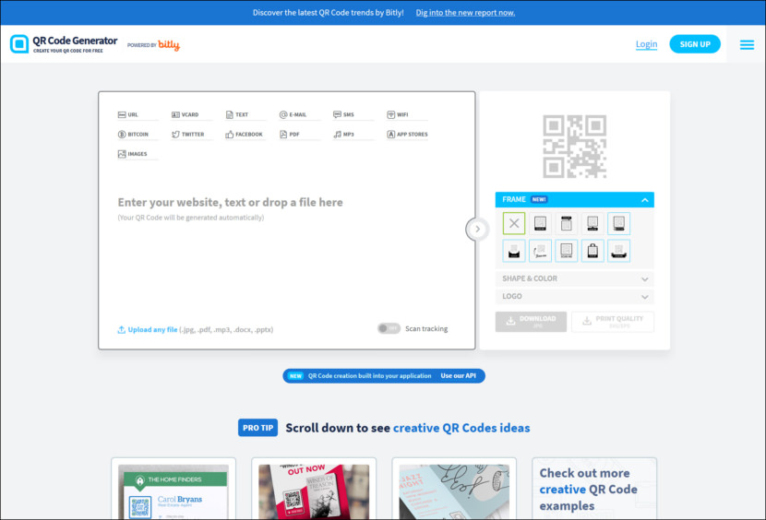The image size is (766, 520).
Task: Click the 'Use our API' link
Action: tap(458, 376)
